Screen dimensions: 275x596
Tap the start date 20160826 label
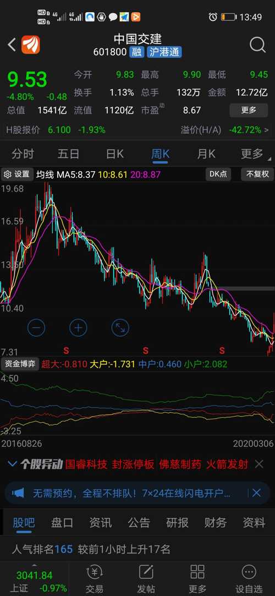[x=21, y=444]
